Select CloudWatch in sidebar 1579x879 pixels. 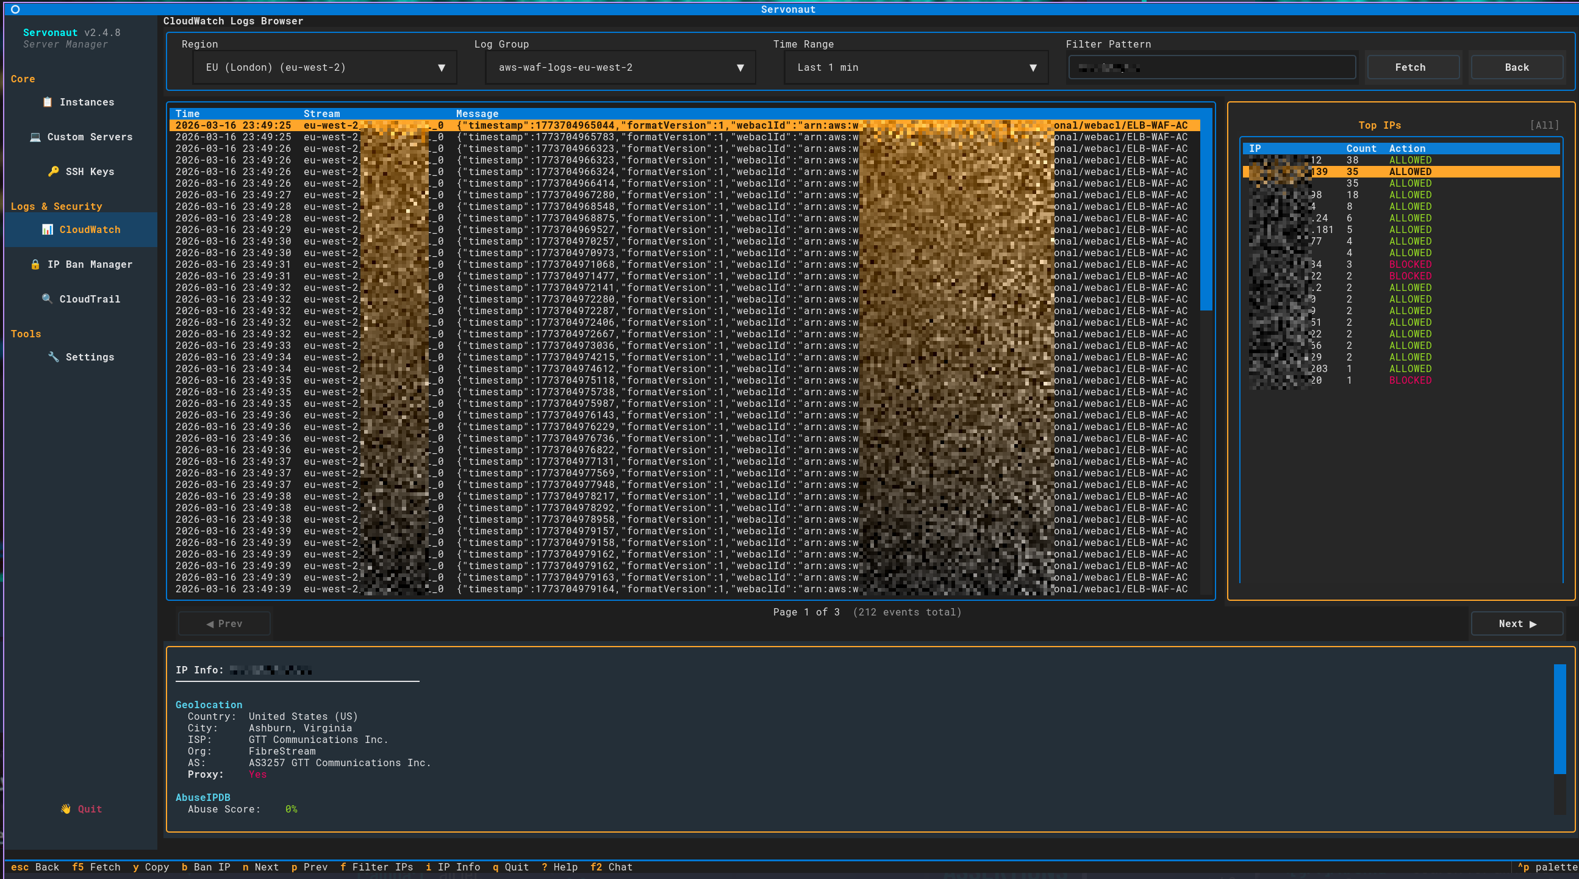[x=81, y=229]
